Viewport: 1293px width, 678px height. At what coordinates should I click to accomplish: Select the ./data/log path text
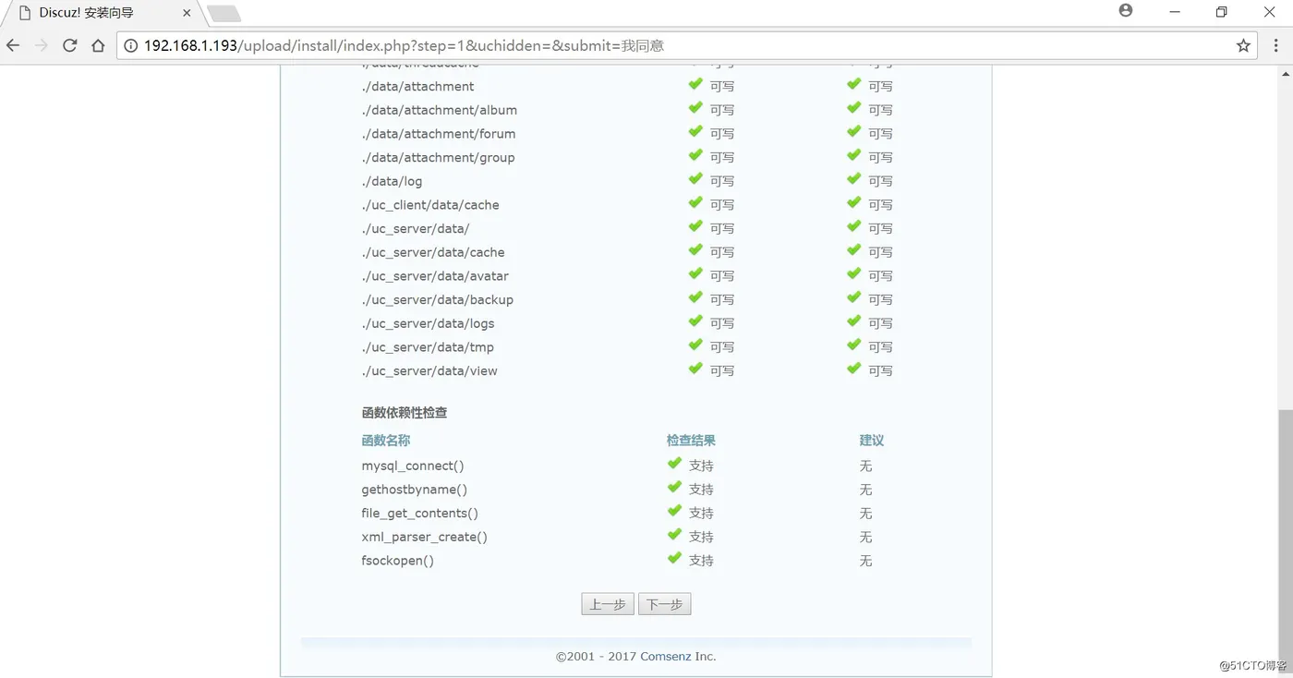[x=392, y=181]
